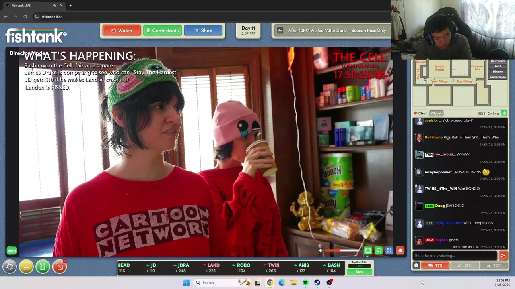This screenshot has height=289, width=515.
Task: Open Steam from the taskbar
Action: (x=317, y=283)
